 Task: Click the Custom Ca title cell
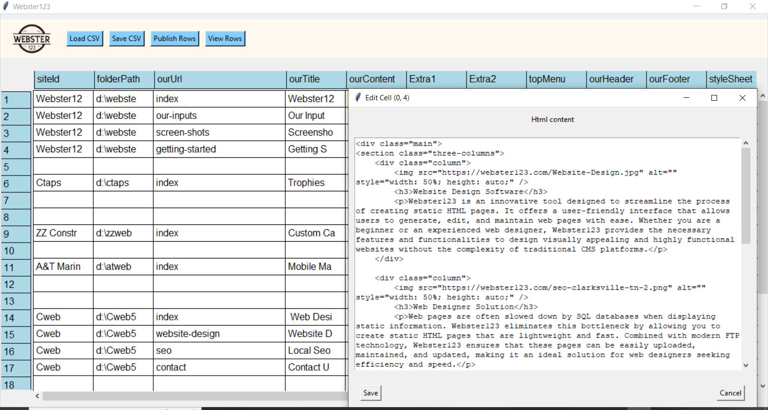point(316,233)
